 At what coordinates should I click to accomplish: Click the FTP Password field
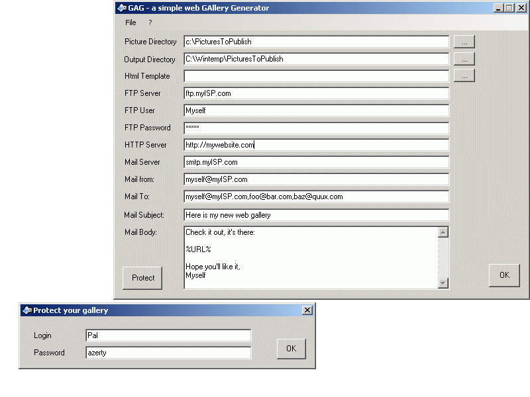click(317, 128)
